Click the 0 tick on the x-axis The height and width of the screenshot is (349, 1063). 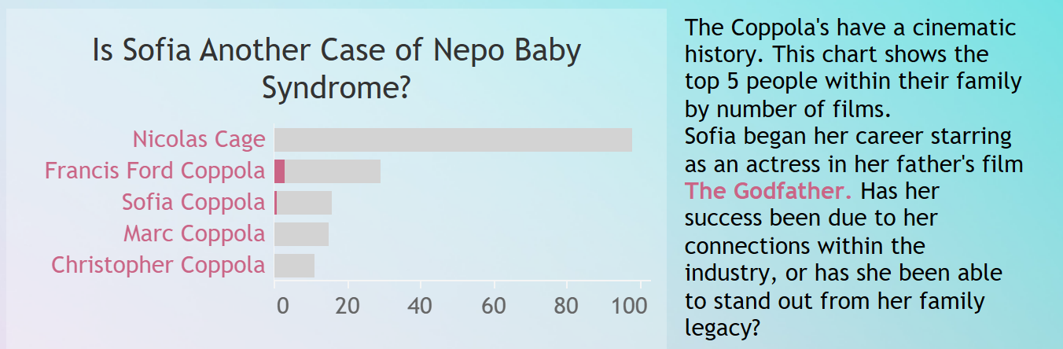pyautogui.click(x=282, y=306)
